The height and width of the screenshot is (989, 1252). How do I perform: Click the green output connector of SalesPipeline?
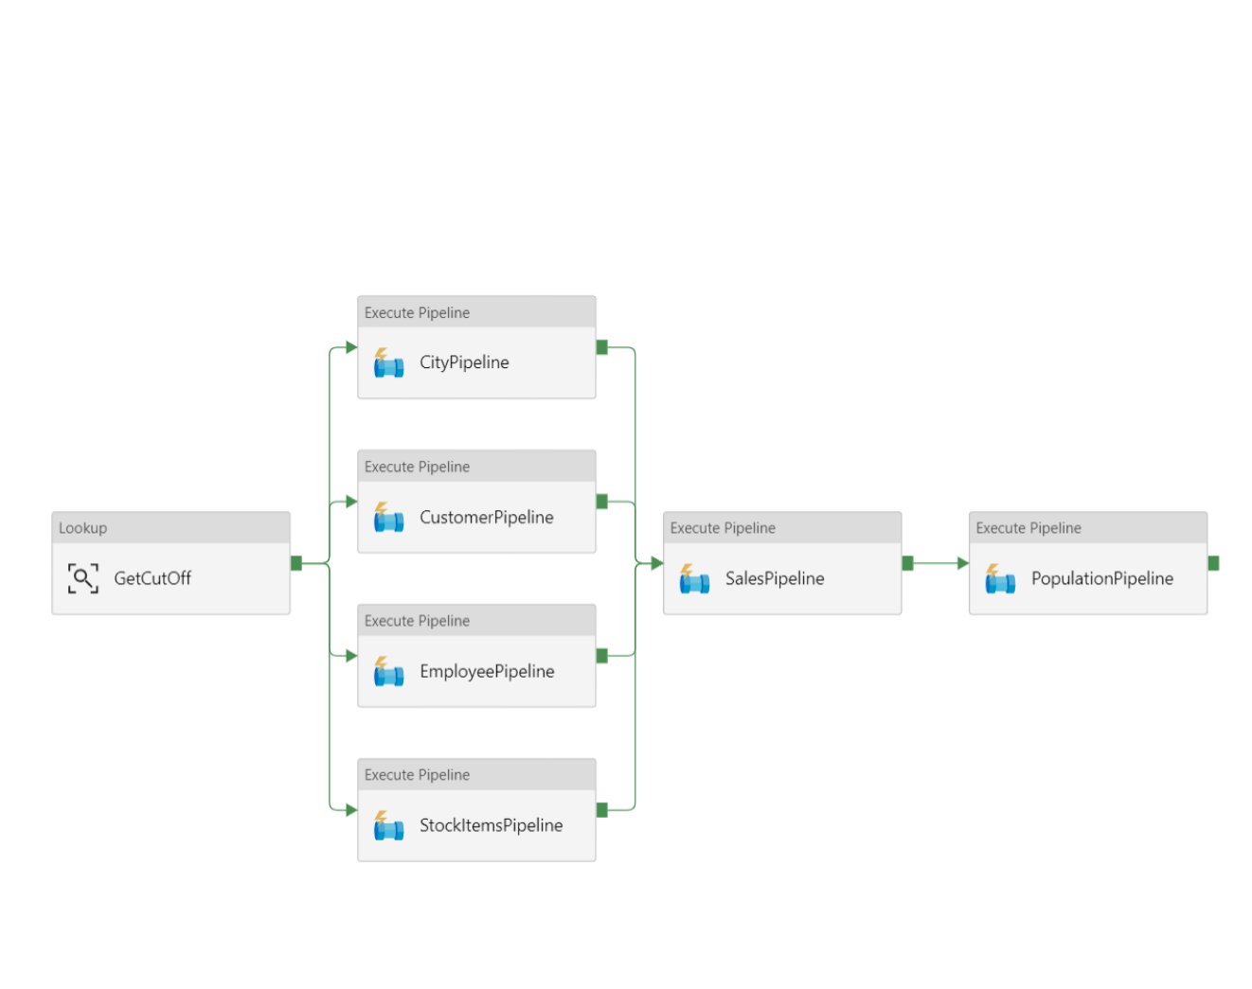click(x=908, y=563)
